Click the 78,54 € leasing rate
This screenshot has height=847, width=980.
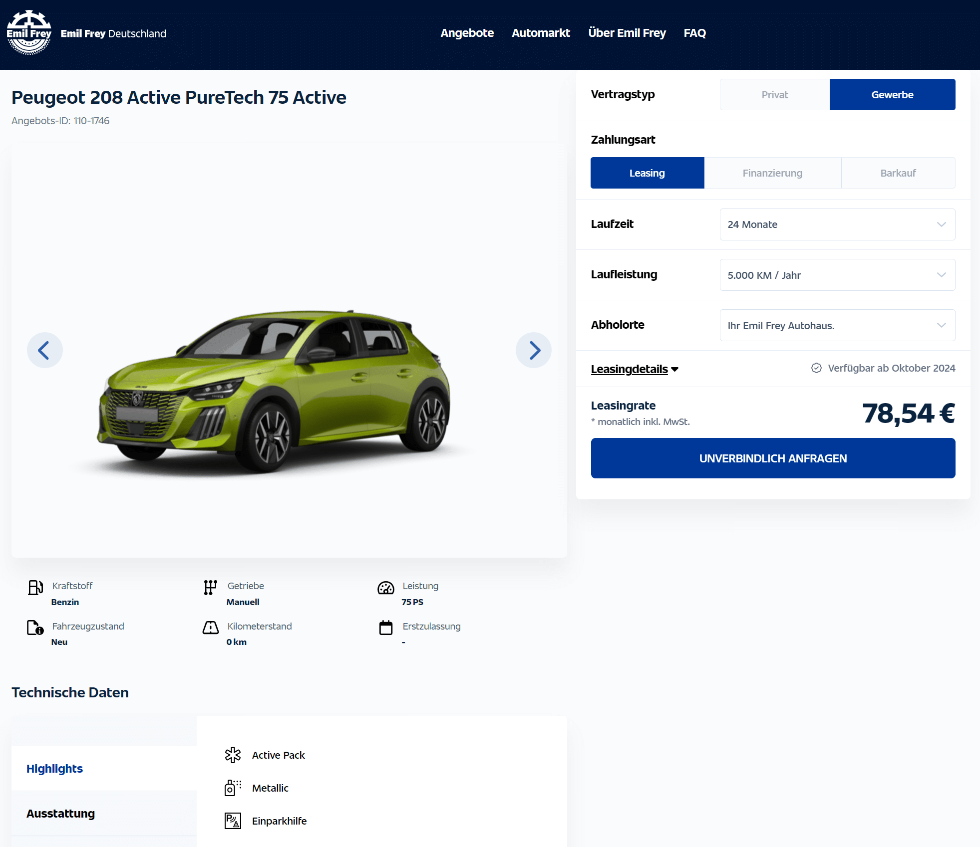pyautogui.click(x=909, y=414)
